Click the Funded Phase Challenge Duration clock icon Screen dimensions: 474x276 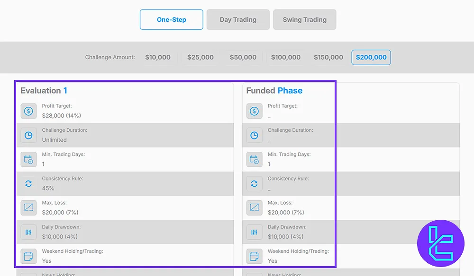(x=254, y=135)
